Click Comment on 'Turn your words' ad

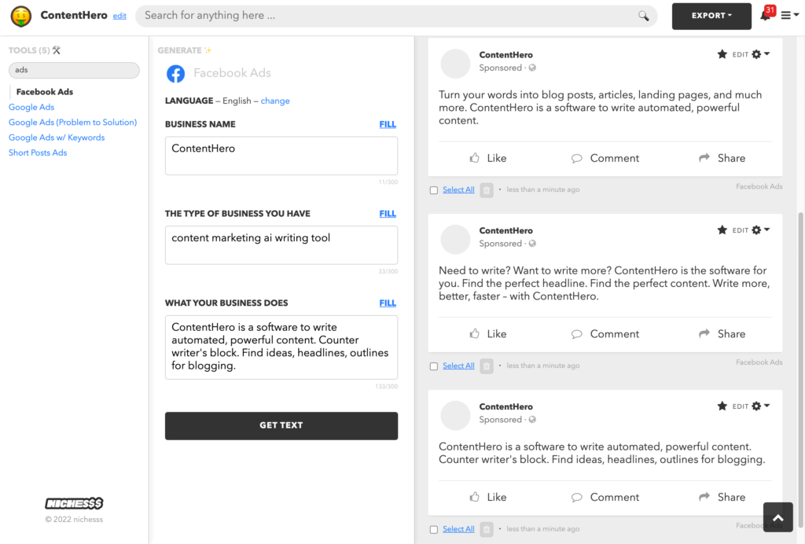tap(605, 158)
